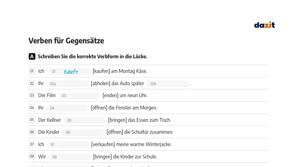This screenshot has height=167, width=296.
Task: Click gap 05 after 'Der Kellner'
Action: tap(85, 120)
